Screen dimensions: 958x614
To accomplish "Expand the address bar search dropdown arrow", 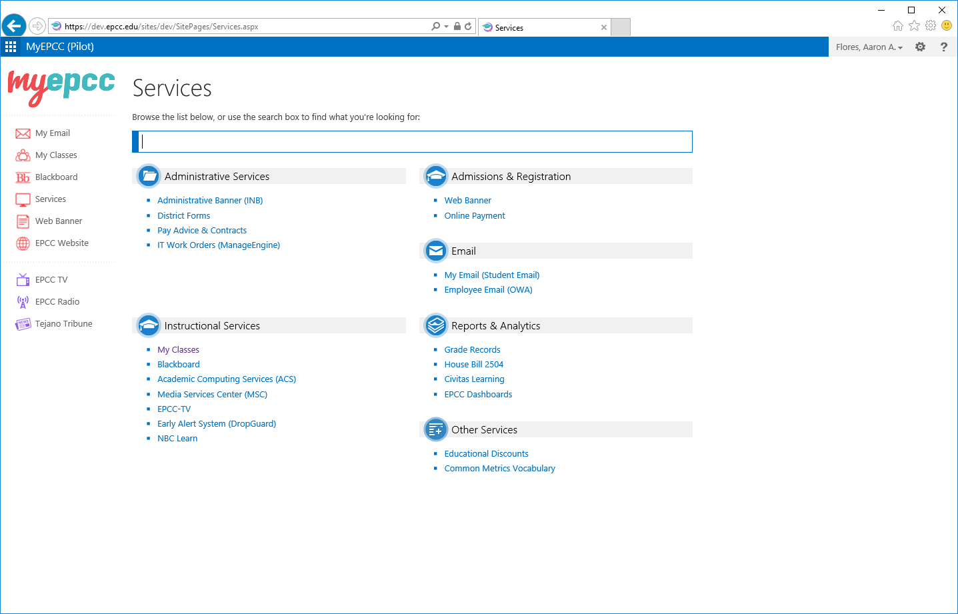I will click(x=446, y=27).
